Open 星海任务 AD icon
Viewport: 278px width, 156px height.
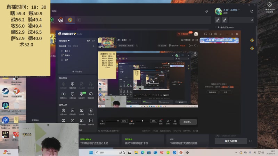[x=73, y=110]
